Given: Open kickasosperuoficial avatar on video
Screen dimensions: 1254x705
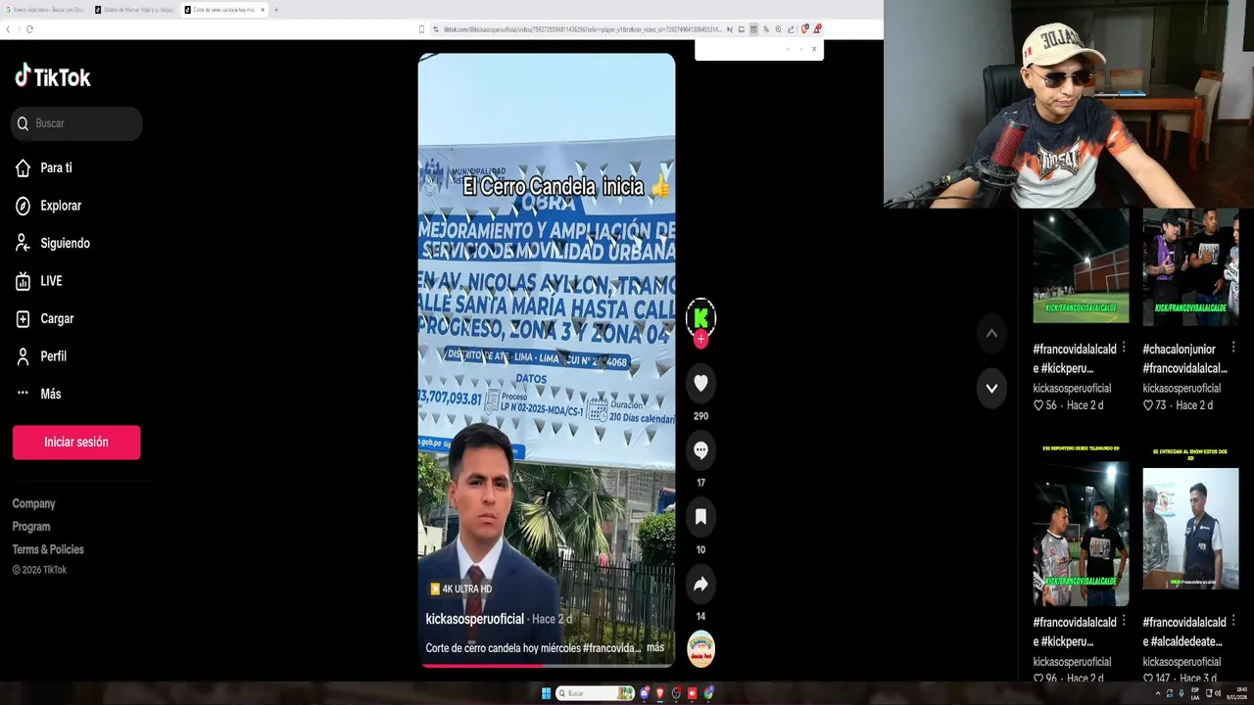Looking at the screenshot, I should (x=700, y=316).
